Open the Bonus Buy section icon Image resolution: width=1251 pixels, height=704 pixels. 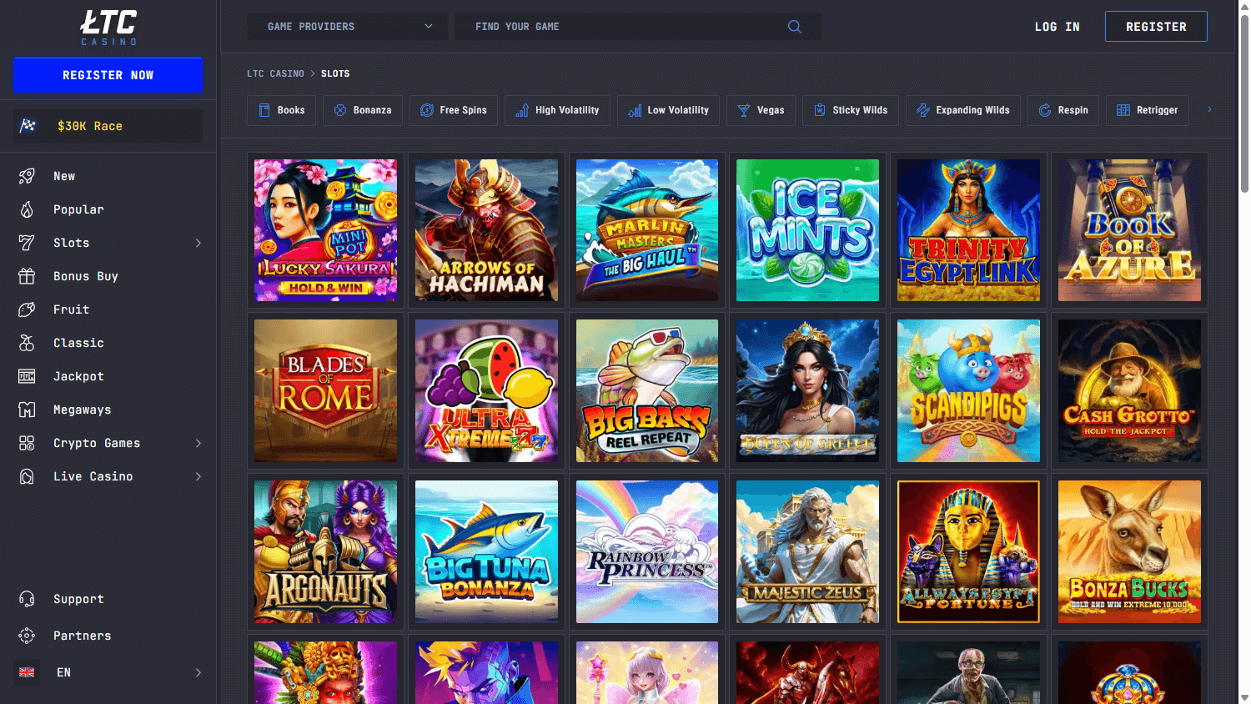pyautogui.click(x=28, y=276)
